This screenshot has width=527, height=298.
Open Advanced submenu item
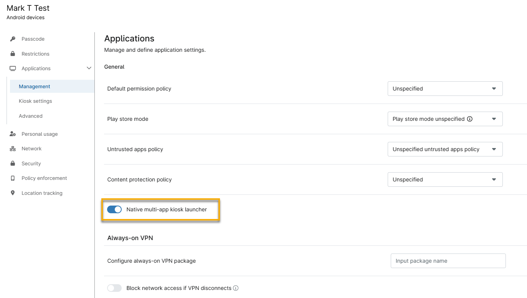point(31,116)
